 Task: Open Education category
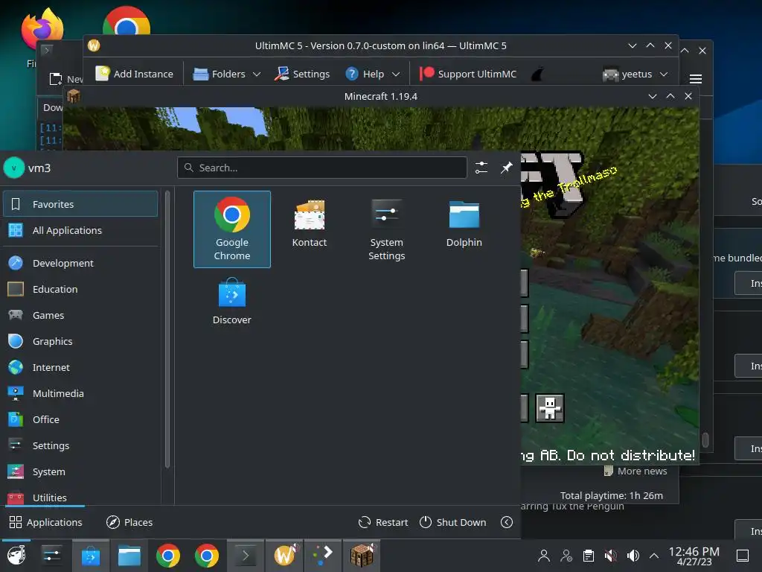(x=80, y=289)
